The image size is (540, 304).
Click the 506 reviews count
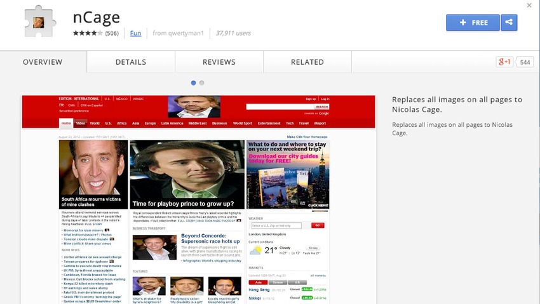point(112,34)
